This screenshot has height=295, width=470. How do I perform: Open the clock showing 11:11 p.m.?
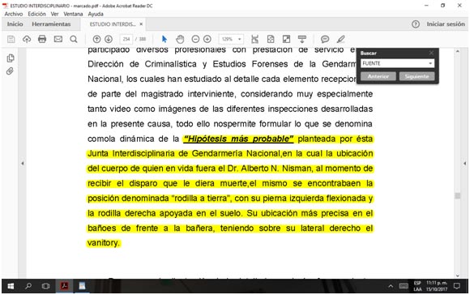437,286
